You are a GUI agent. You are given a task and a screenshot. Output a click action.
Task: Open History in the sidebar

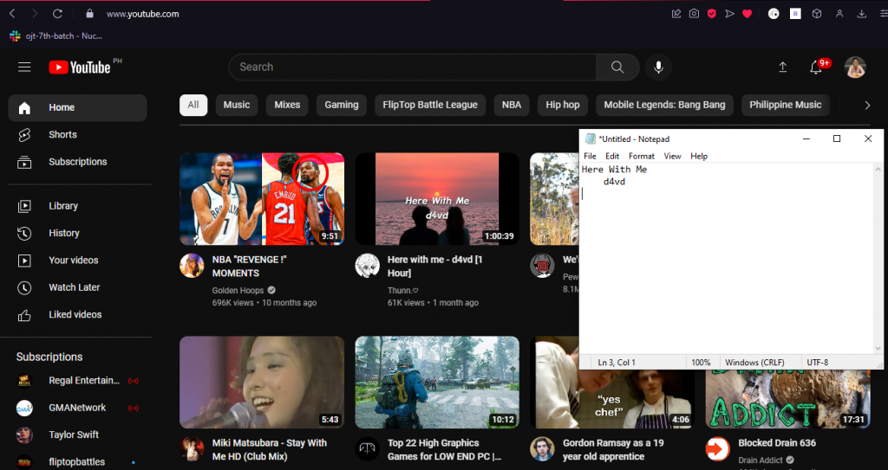(77, 233)
